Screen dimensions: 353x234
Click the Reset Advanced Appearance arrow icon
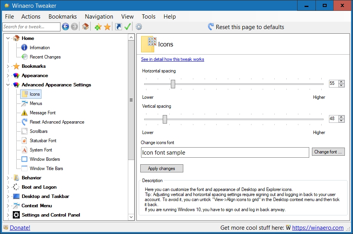24,122
